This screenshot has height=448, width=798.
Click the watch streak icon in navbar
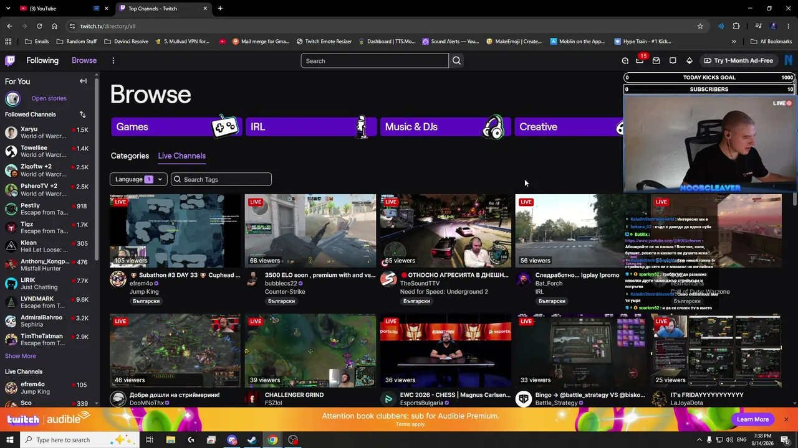coord(625,60)
